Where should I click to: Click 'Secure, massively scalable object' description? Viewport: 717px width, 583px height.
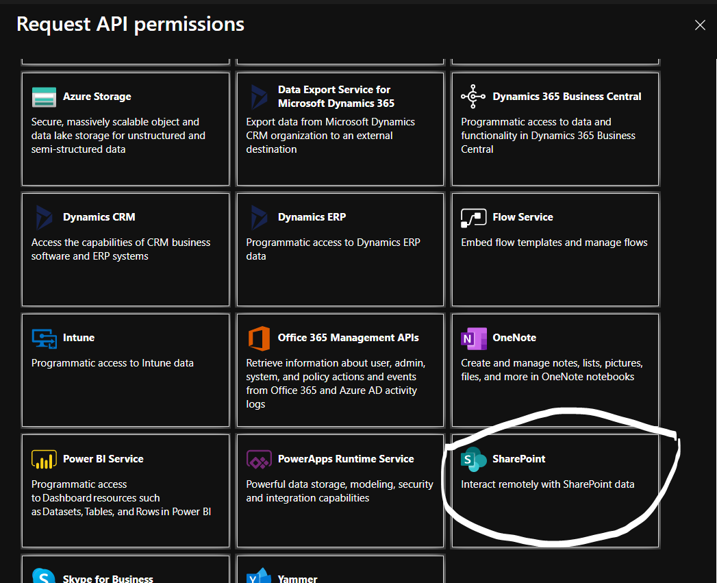point(118,136)
